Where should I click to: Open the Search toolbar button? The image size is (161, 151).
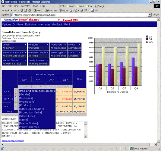pyautogui.click(x=38, y=10)
